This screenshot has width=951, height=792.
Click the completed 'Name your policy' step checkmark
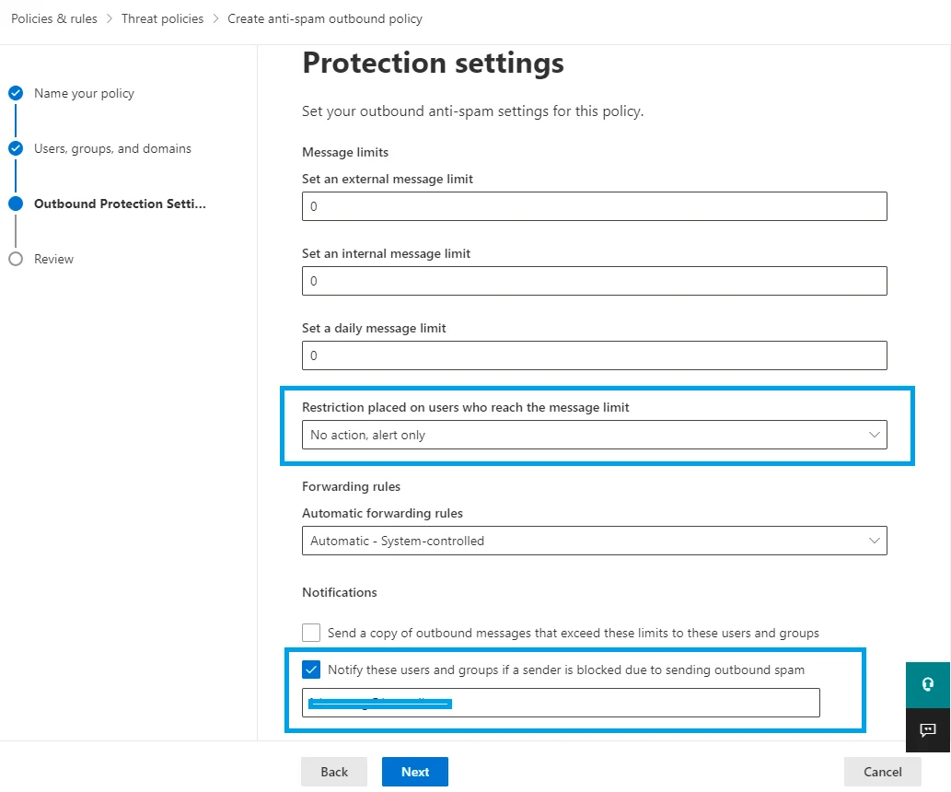(x=16, y=93)
